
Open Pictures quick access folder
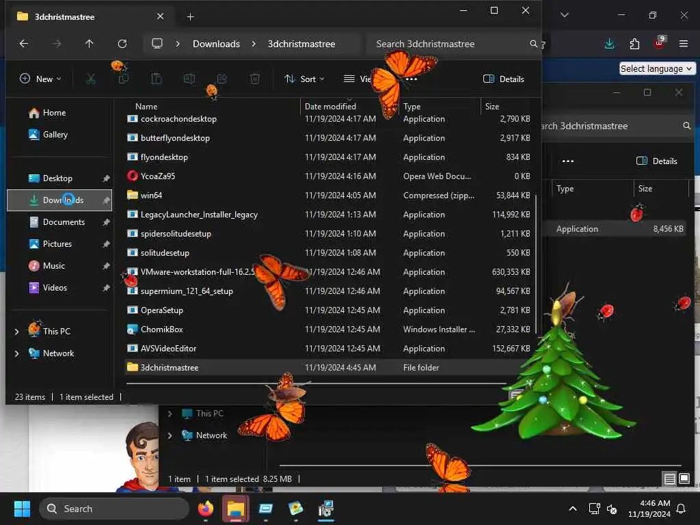[x=59, y=244]
